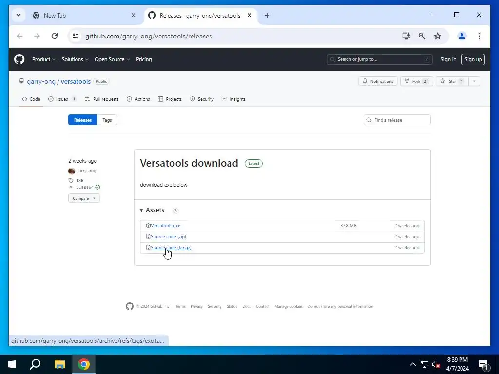This screenshot has width=499, height=374.
Task: Open the tab search dropdown arrow
Action: coord(19,15)
